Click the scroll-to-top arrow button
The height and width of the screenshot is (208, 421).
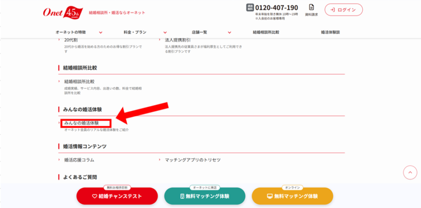tap(410, 173)
